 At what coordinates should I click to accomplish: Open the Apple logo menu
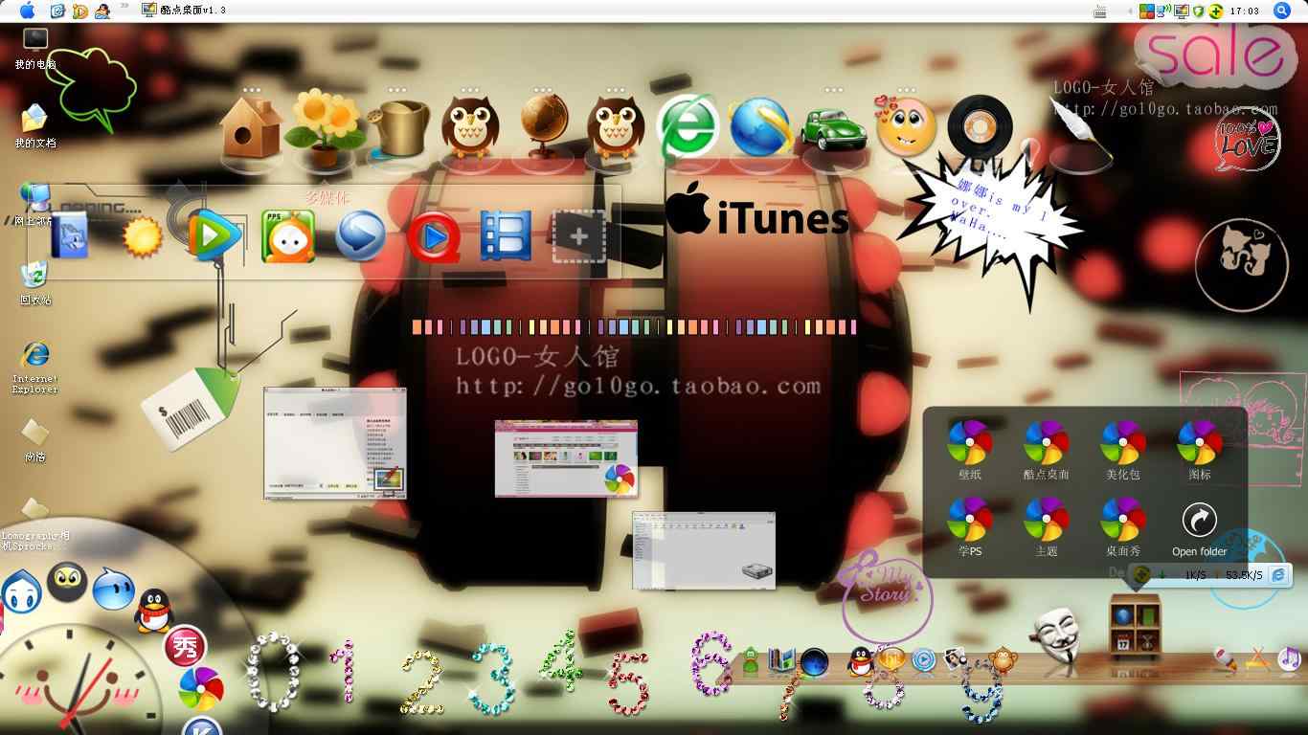[27, 11]
